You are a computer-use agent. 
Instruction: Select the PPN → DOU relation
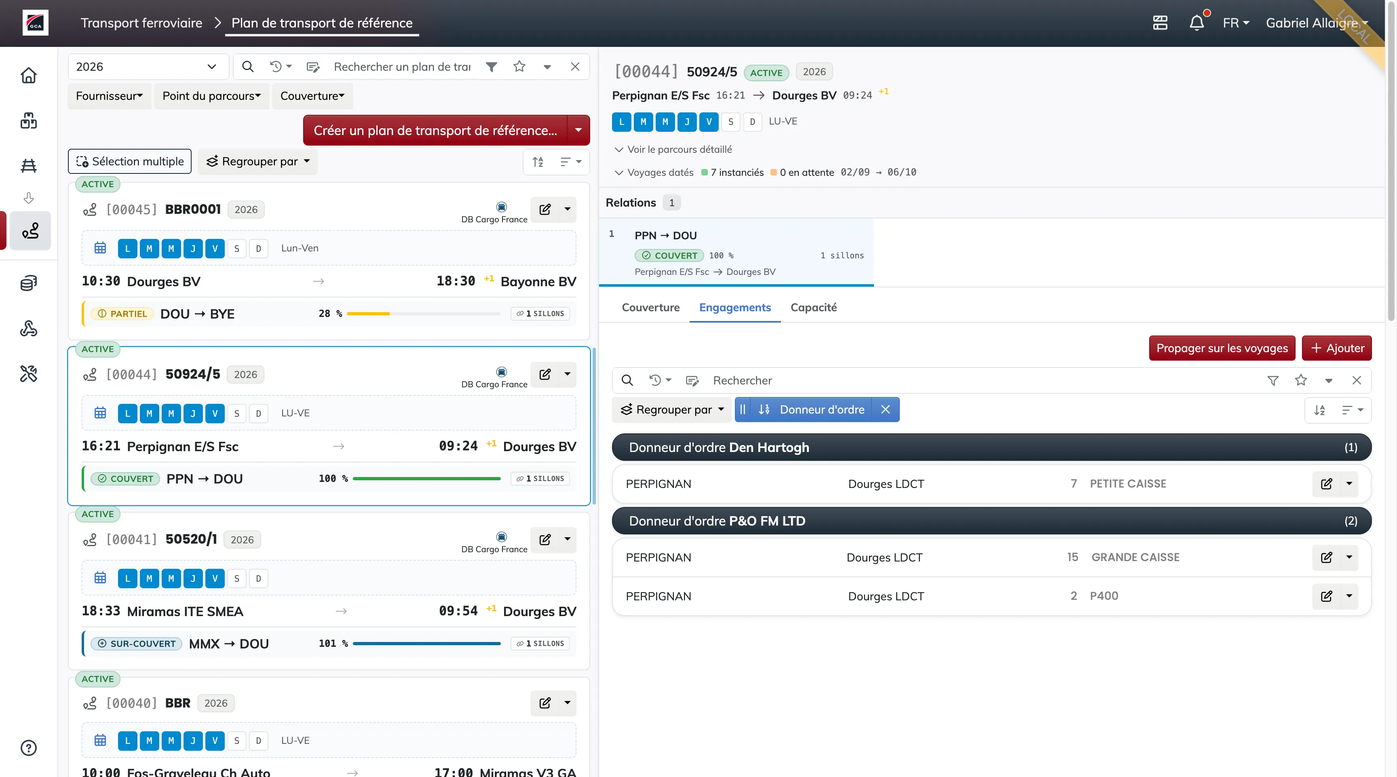coord(736,253)
